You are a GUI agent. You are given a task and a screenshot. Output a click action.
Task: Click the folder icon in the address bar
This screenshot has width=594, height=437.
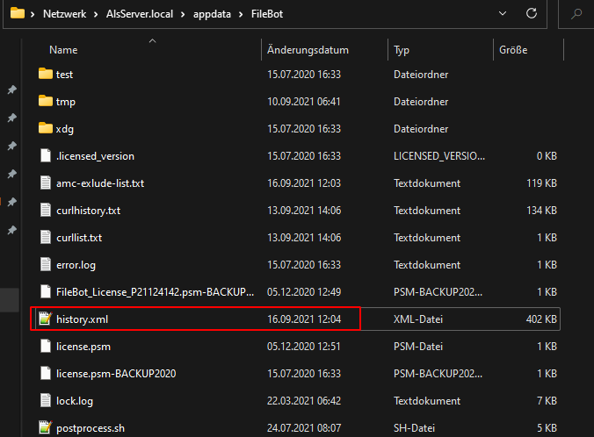(x=17, y=14)
